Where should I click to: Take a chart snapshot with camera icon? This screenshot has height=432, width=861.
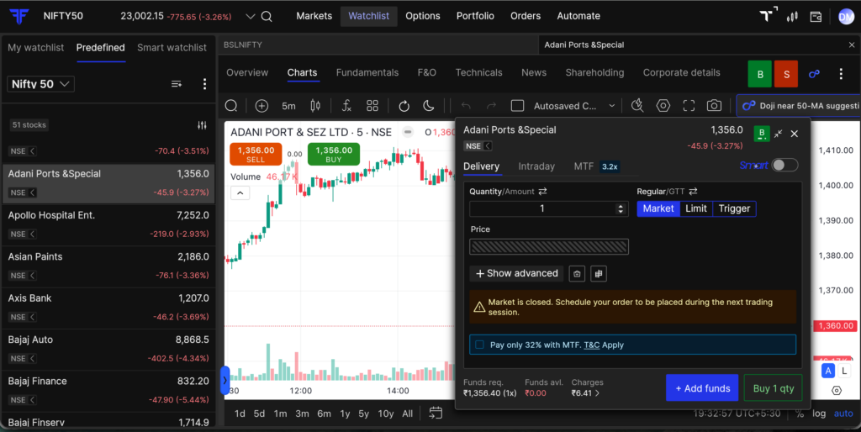point(714,105)
